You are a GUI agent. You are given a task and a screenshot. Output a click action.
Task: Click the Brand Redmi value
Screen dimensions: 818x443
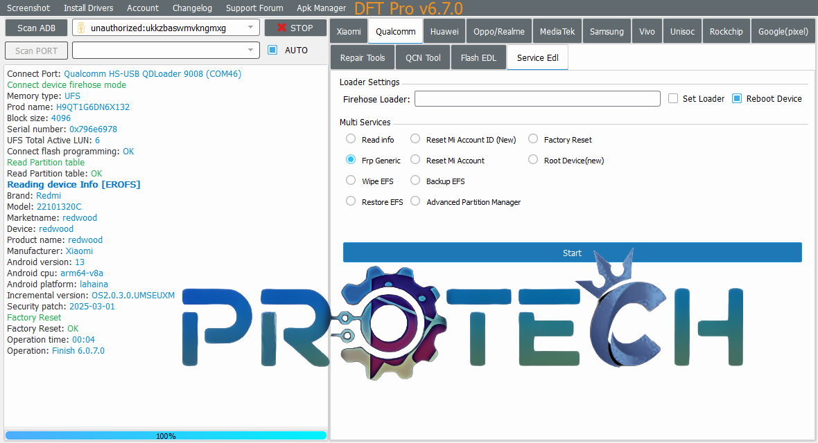(49, 195)
